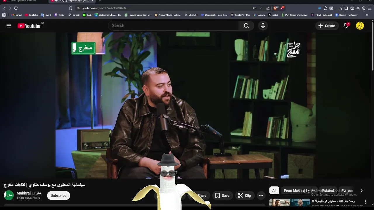Open the Gmail bookmark
The width and height of the screenshot is (374, 210).
(16, 15)
